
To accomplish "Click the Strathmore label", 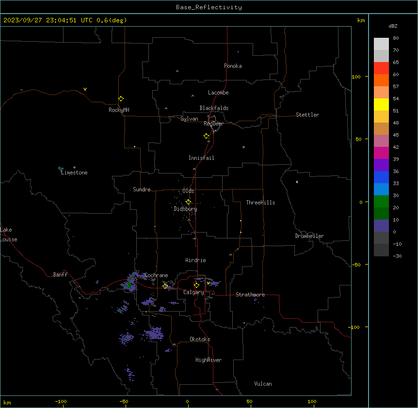I will click(x=250, y=295).
